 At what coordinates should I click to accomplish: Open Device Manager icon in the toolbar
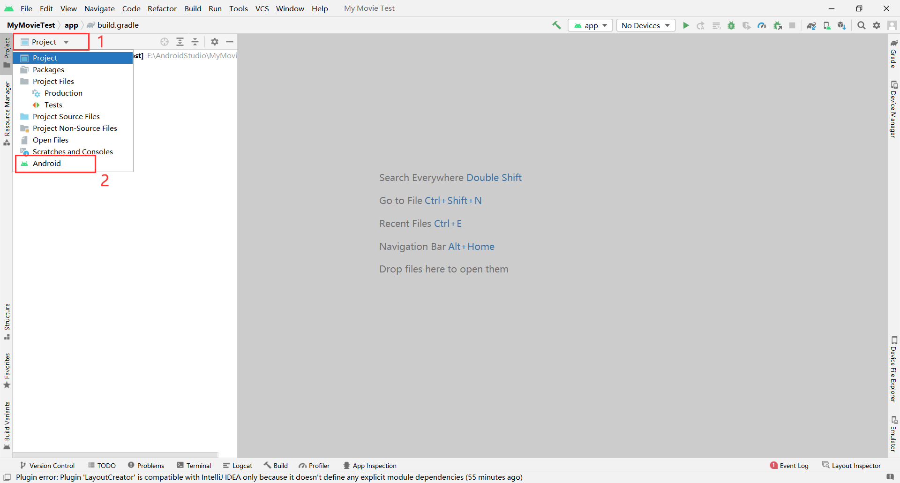tap(827, 25)
